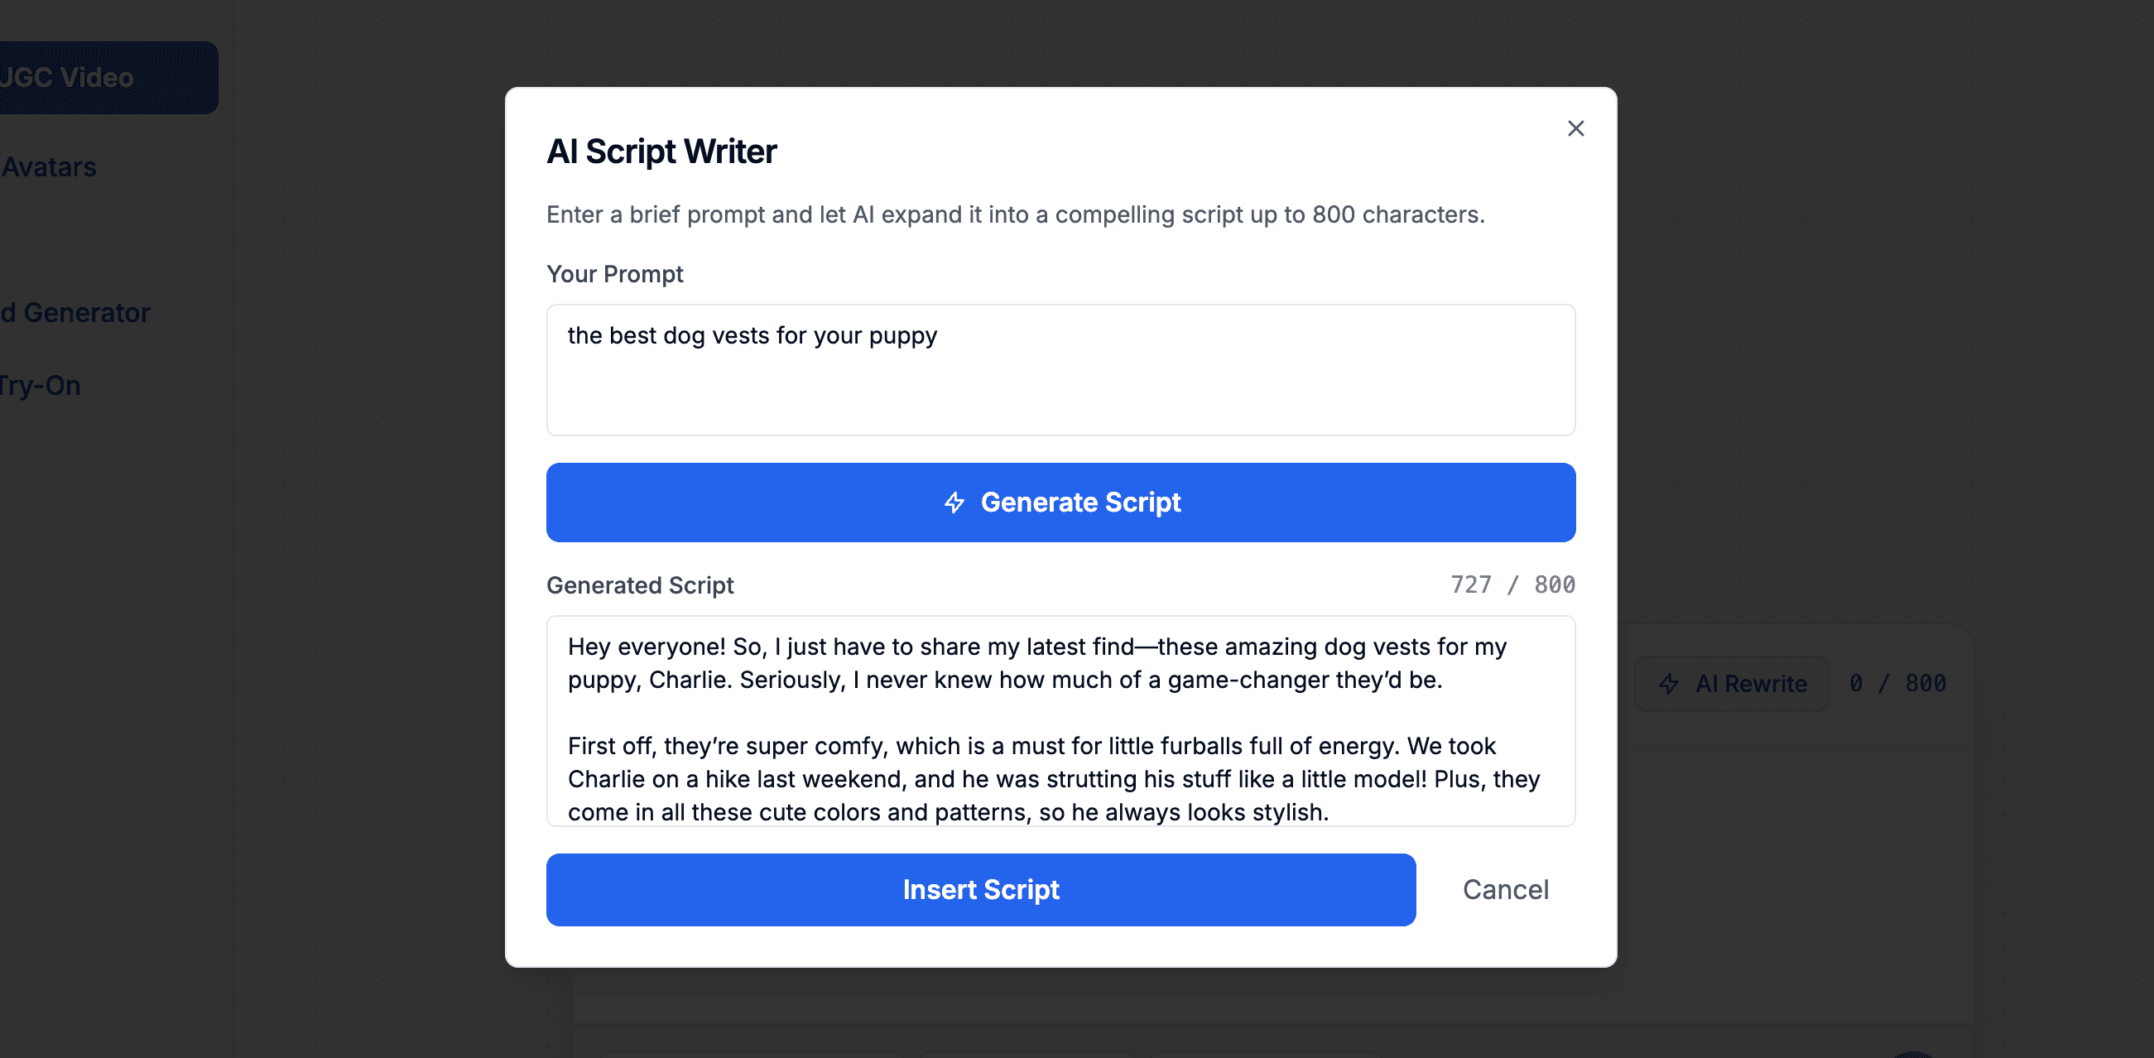Close the AI Script Writer dialog

pyautogui.click(x=1575, y=128)
